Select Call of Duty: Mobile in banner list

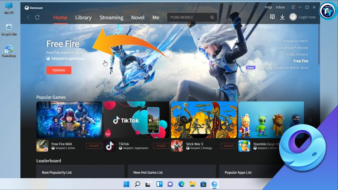292,48
